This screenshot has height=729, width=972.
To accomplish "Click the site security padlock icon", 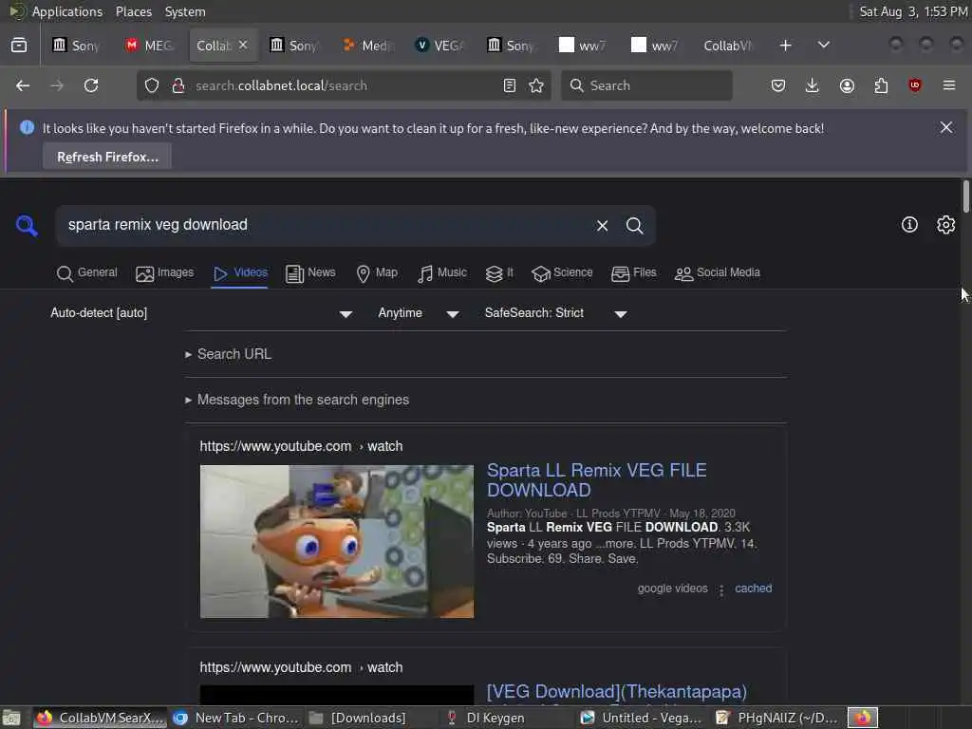I will point(178,85).
